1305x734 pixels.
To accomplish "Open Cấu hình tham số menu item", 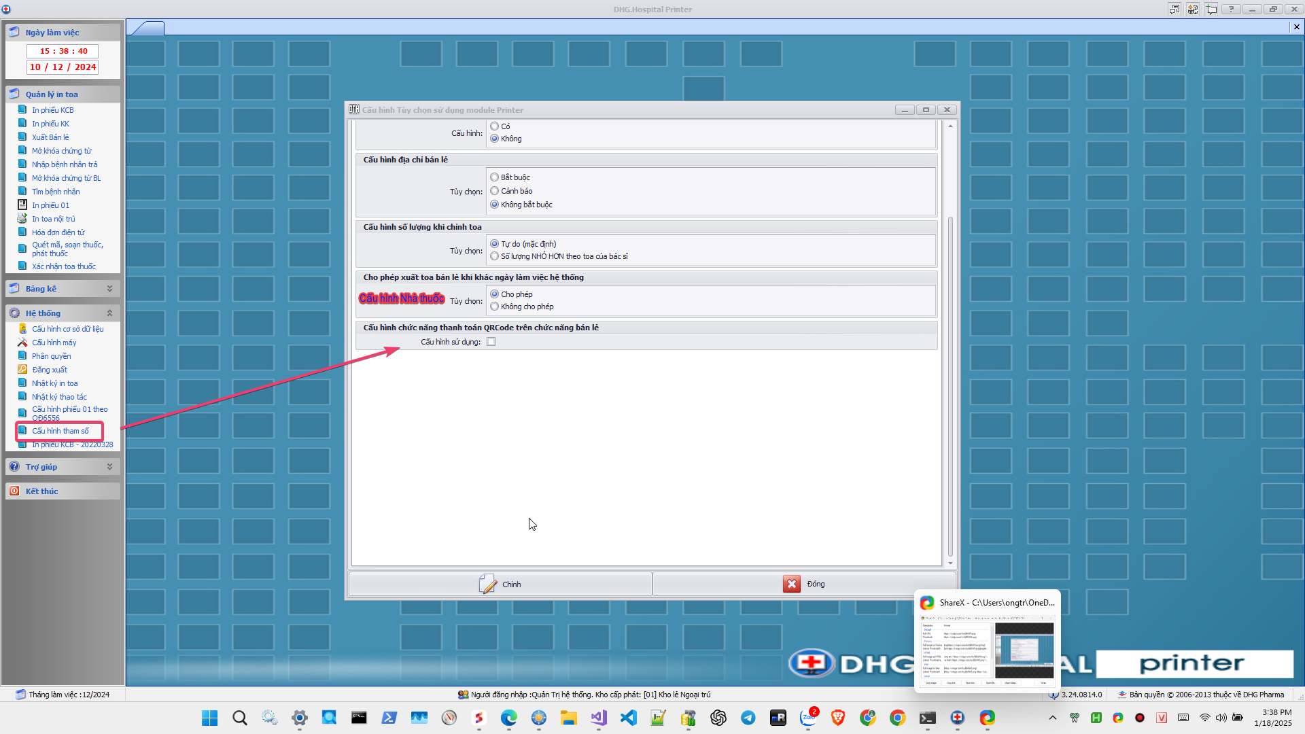I will (60, 431).
